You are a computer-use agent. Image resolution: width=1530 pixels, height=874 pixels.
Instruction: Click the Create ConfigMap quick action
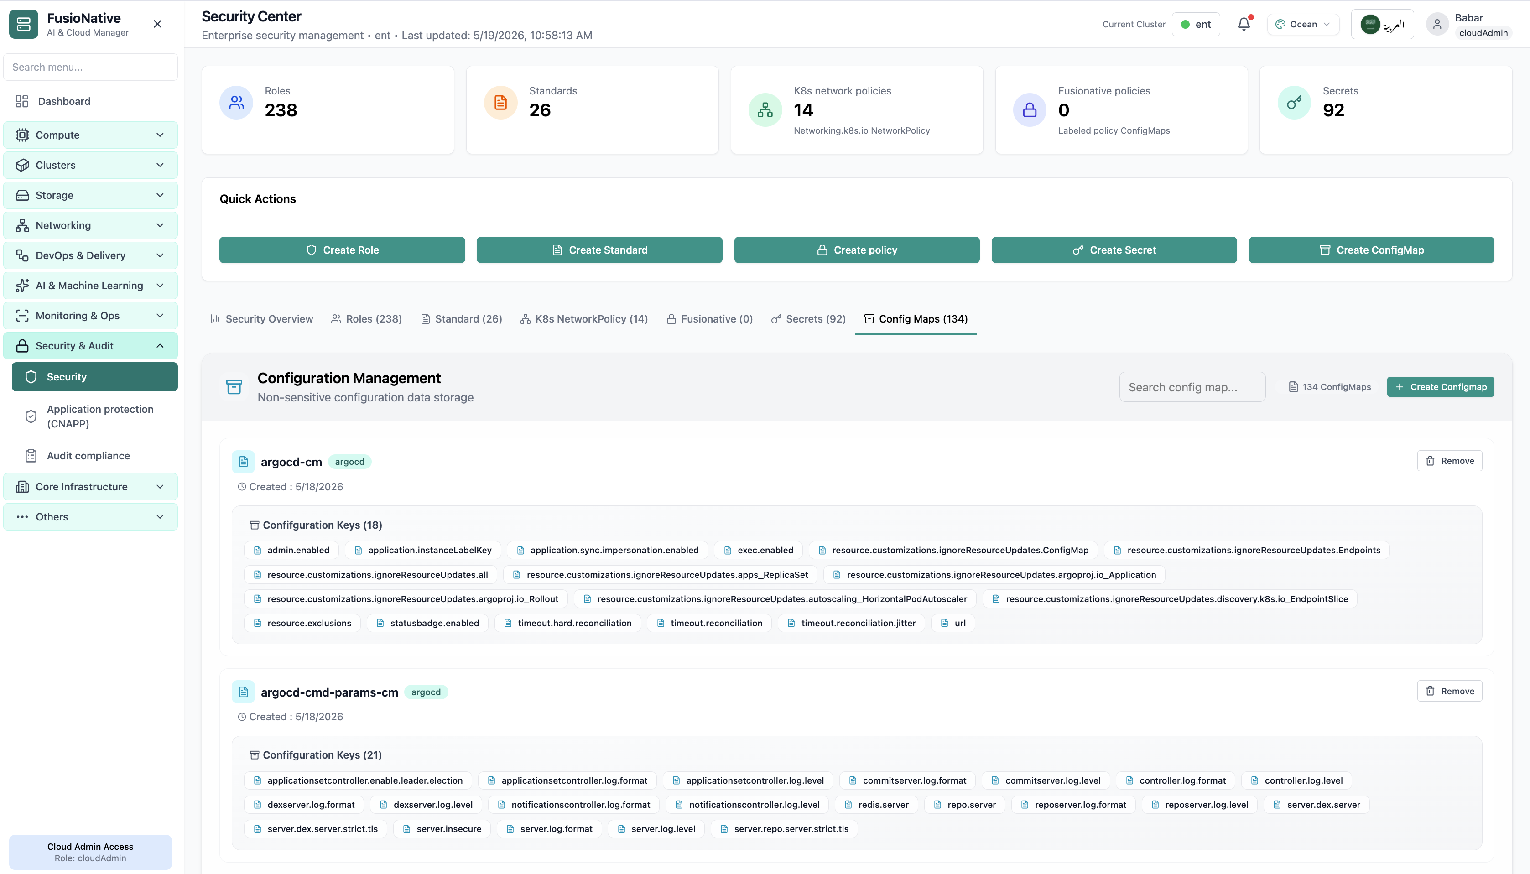tap(1372, 250)
